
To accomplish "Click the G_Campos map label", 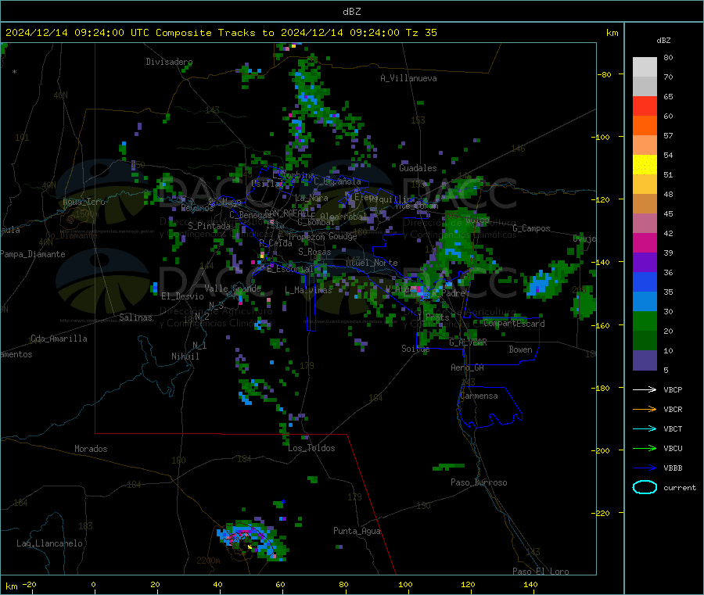I will click(532, 228).
